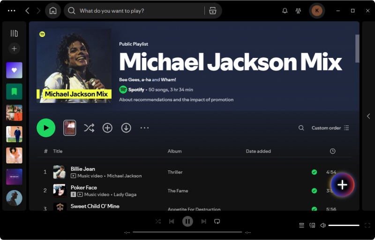Image resolution: width=375 pixels, height=240 pixels.
Task: Select the Billie Jean track title
Action: point(83,169)
